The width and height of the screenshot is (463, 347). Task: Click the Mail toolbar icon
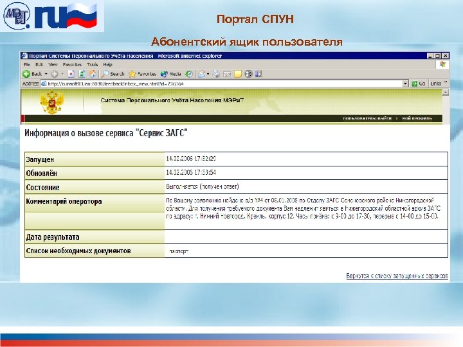click(x=202, y=74)
